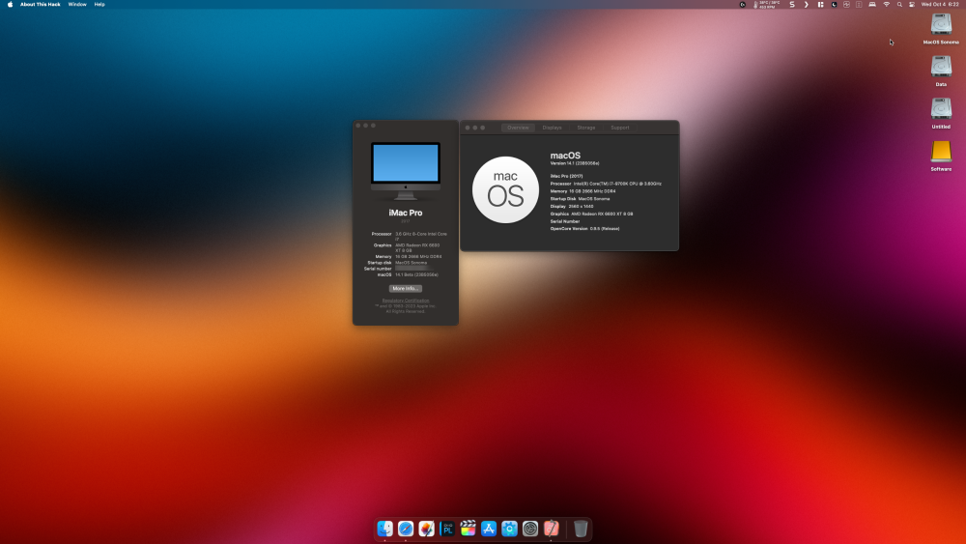966x544 pixels.
Task: Click temperature and fan RPM menu bar item
Action: tap(766, 4)
